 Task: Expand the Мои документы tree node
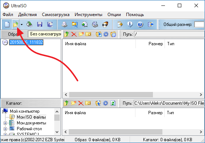[x=5, y=123]
